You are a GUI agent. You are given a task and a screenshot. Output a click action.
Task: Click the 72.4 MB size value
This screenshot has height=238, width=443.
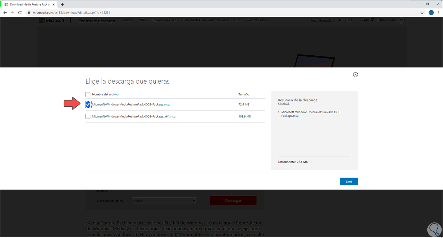point(244,105)
